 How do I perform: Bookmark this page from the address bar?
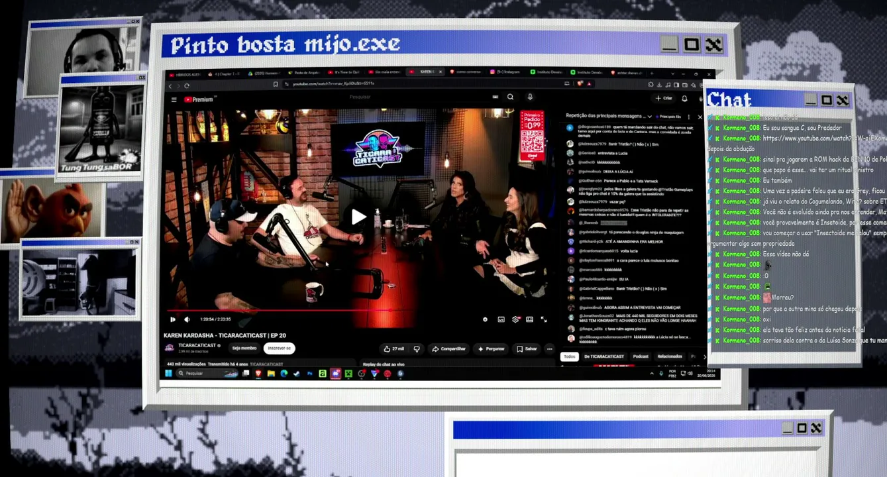(x=276, y=84)
